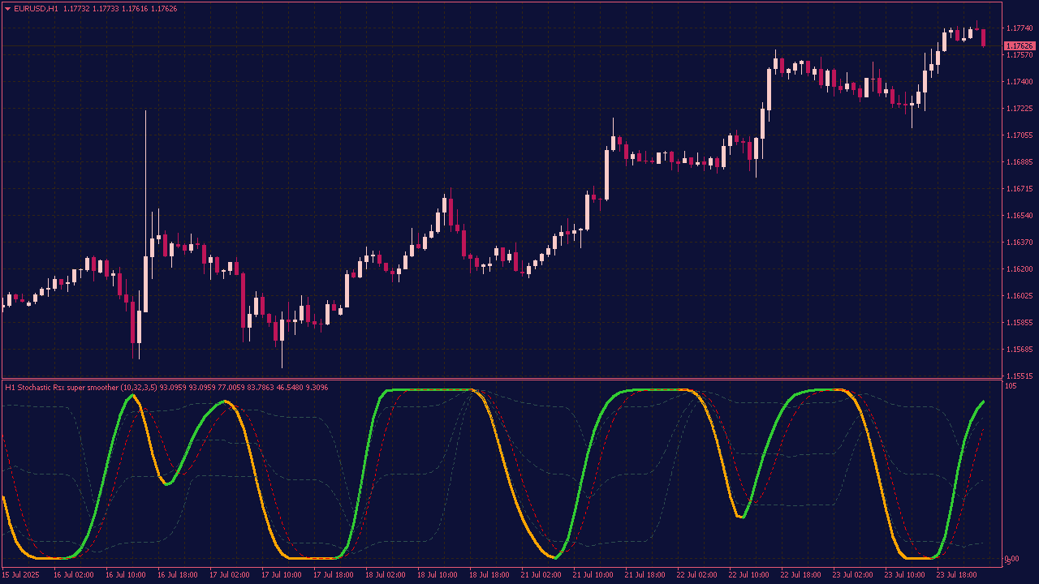The width and height of the screenshot is (1039, 584).
Task: Click the 23 Jul 18:00 time label
Action: click(956, 574)
